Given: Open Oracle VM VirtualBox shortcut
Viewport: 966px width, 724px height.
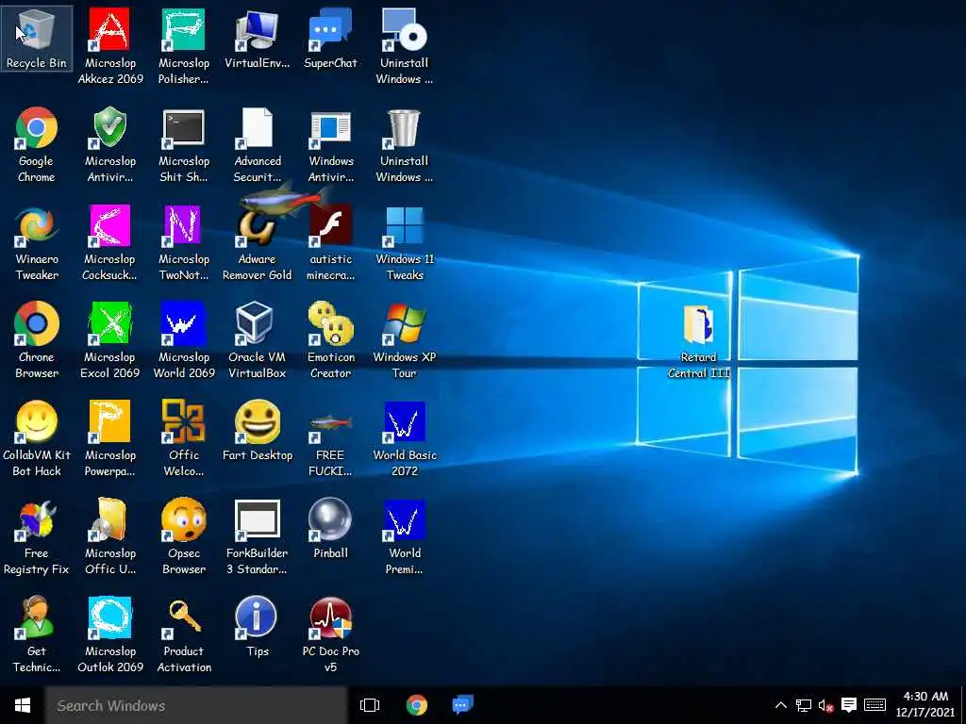Looking at the screenshot, I should click(x=257, y=340).
